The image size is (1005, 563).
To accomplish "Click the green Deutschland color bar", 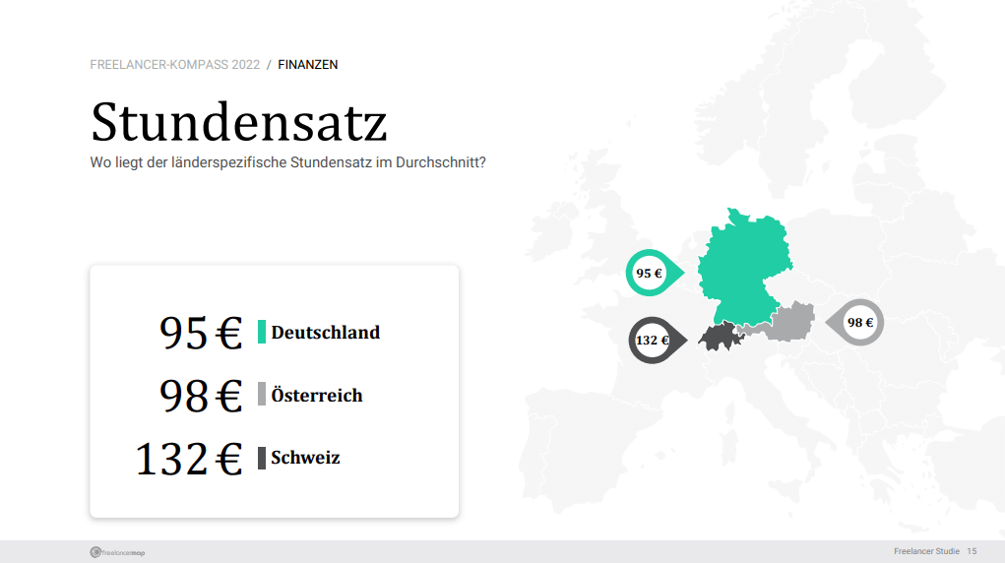I will 262,332.
